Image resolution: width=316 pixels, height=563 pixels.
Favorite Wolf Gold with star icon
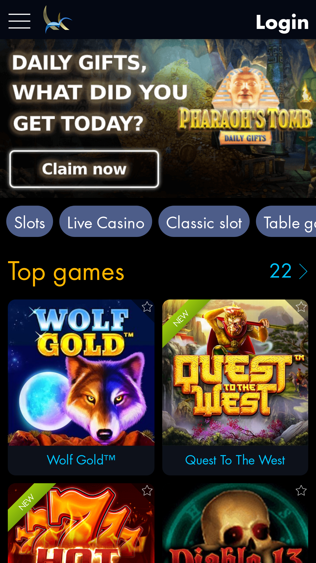(147, 307)
